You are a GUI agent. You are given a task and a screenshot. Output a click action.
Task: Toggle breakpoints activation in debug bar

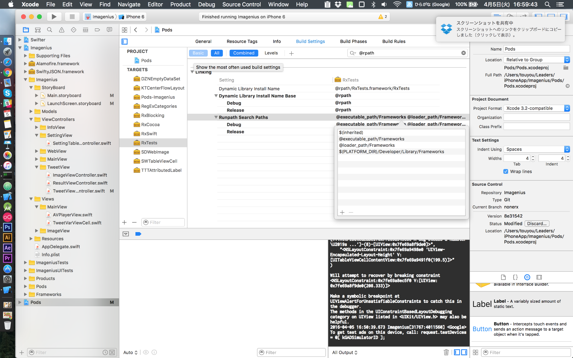(x=138, y=234)
